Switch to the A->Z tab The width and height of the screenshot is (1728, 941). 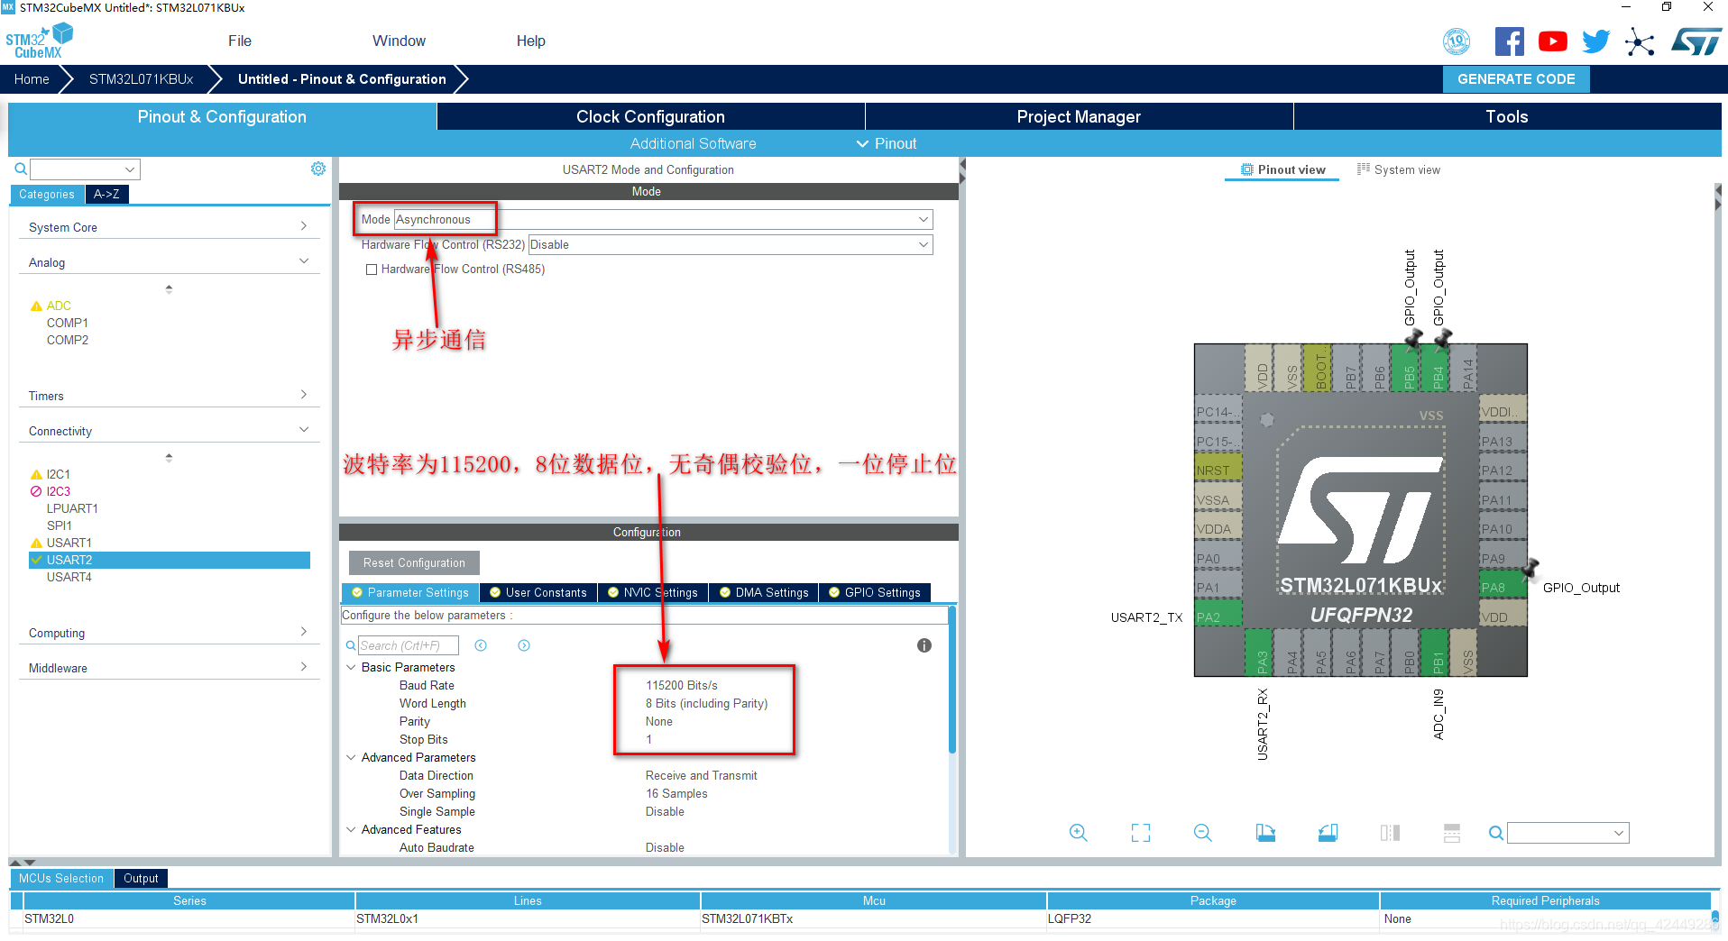point(106,194)
